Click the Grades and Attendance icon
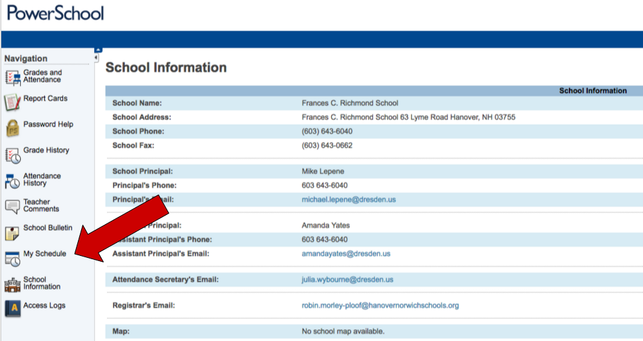Screen dimensions: 643x341 click(13, 77)
